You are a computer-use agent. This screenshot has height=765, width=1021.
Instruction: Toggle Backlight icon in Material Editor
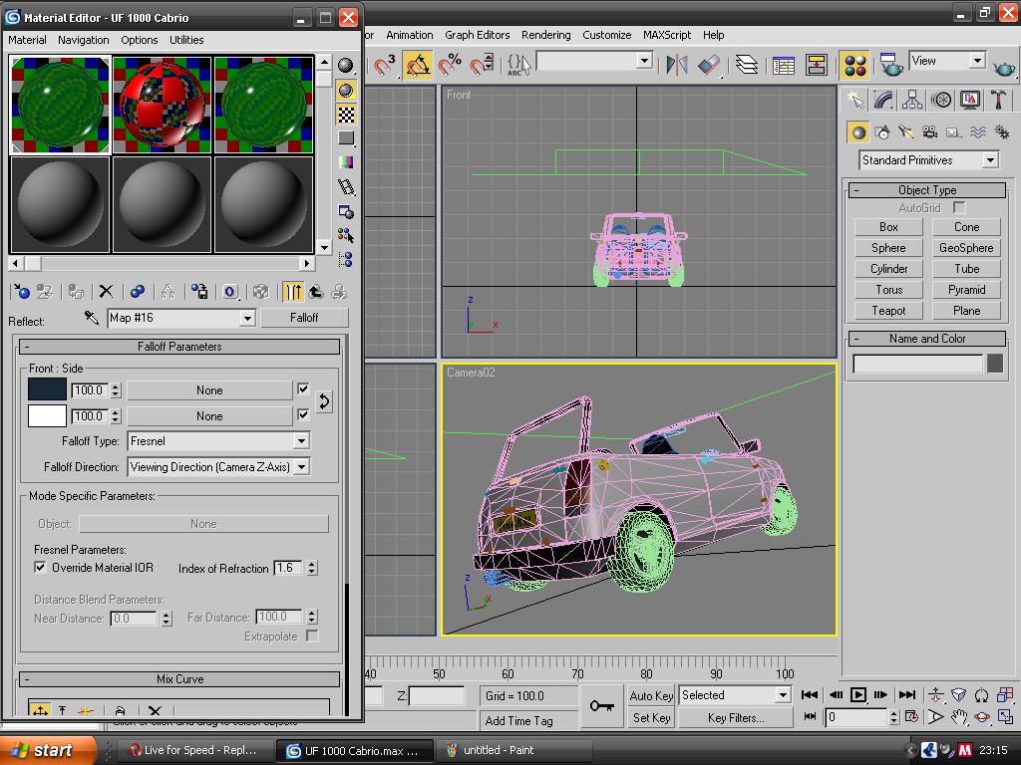(x=346, y=91)
